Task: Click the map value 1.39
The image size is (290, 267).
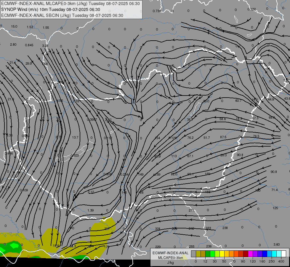Action: pyautogui.click(x=91, y=210)
